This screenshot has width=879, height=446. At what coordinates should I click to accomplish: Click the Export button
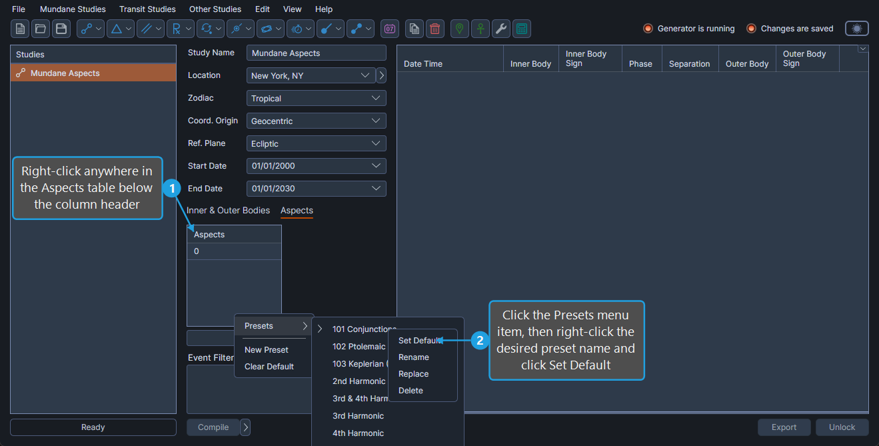pos(784,427)
